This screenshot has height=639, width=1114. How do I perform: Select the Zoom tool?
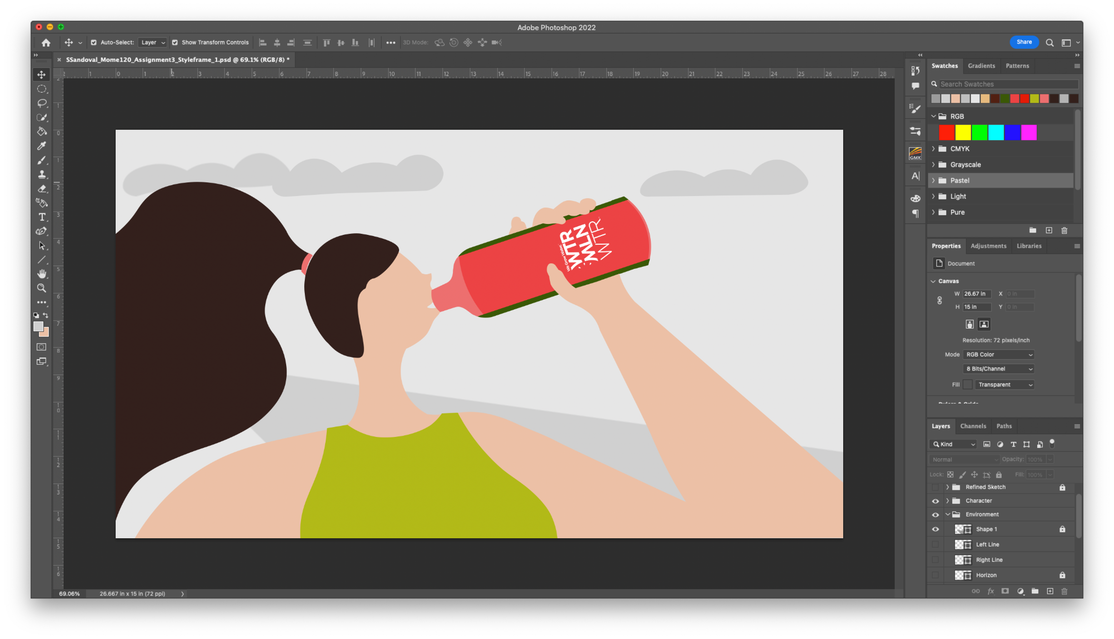point(42,288)
